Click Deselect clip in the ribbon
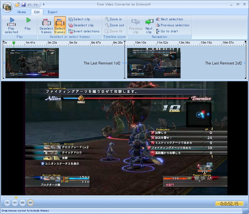 (81, 25)
